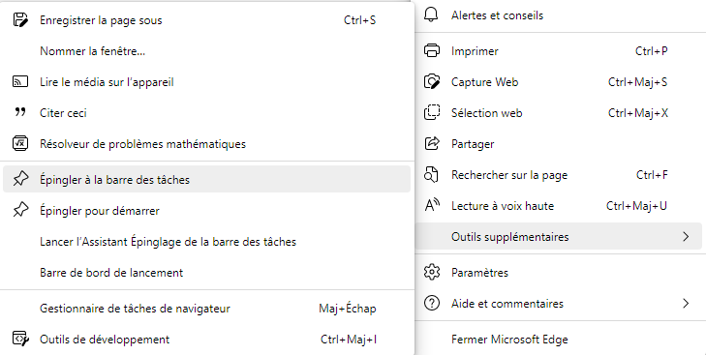Click the camera icon for Capture Web
Viewport: 706px width, 355px height.
point(432,82)
